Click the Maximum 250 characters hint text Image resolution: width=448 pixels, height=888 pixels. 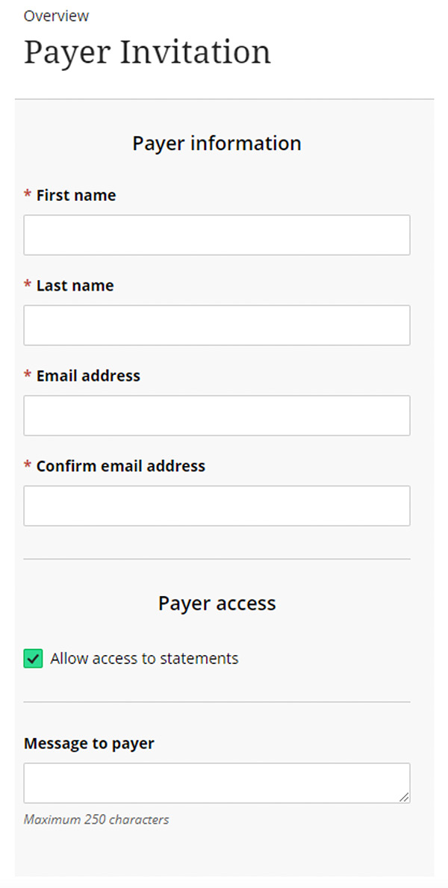click(x=96, y=819)
